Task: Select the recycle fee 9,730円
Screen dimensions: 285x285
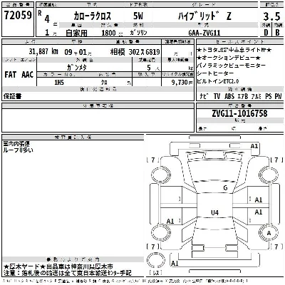Action: [182, 83]
